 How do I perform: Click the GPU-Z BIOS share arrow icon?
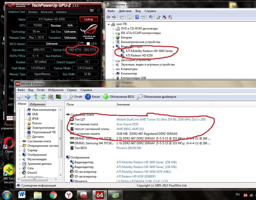81,43
